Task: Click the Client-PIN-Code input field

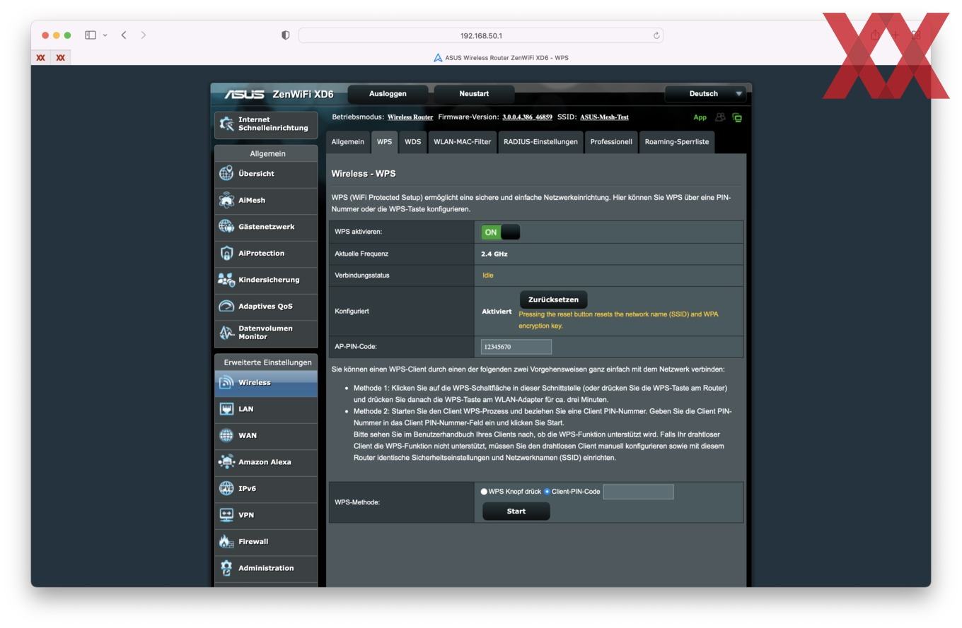Action: click(x=638, y=492)
